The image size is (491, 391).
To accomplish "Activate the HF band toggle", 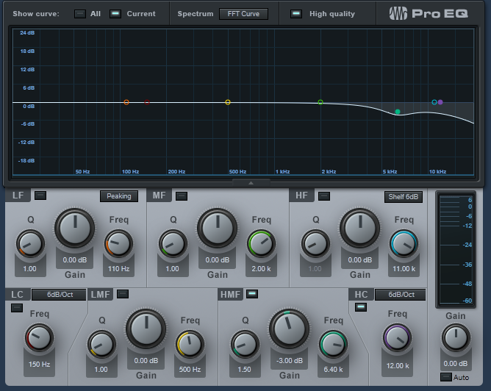I will (x=324, y=196).
